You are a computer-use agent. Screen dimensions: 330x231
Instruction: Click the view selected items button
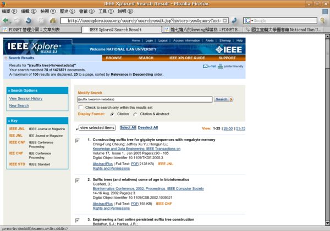pos(97,128)
